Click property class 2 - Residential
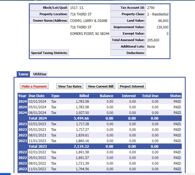This screenshot has width=195, height=175. (158, 14)
